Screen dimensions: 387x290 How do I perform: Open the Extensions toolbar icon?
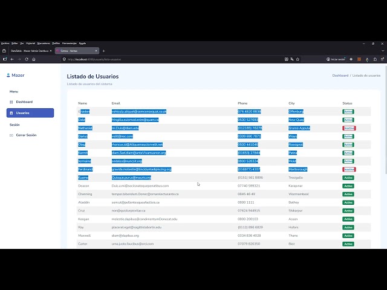[x=375, y=59]
